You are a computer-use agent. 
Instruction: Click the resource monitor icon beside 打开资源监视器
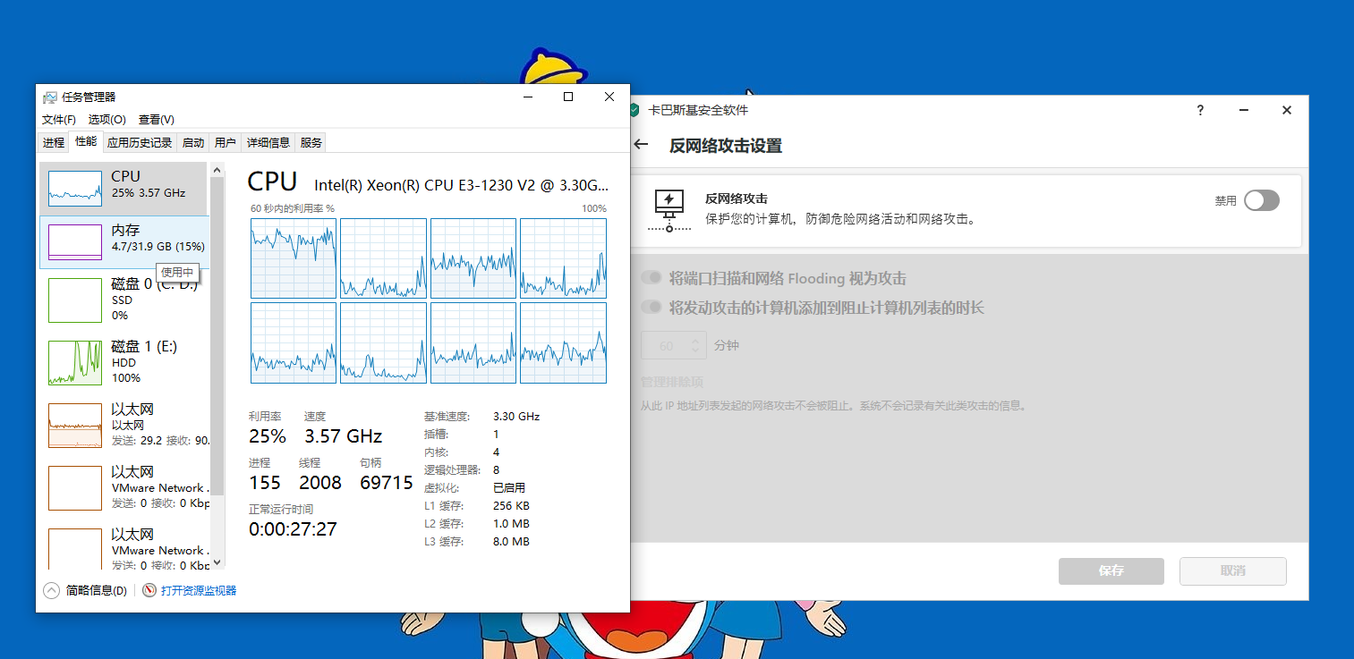[149, 590]
